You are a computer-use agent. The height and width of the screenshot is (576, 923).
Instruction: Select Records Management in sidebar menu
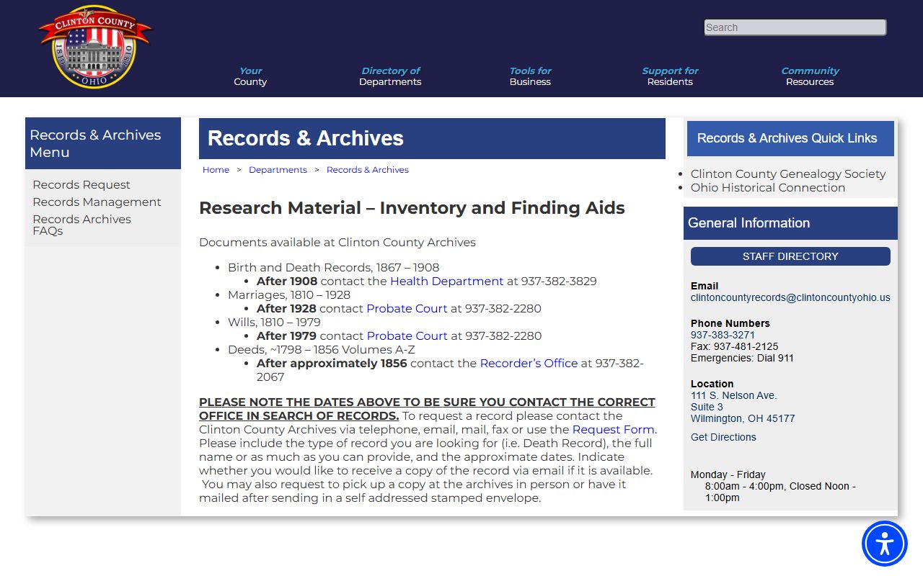coord(97,202)
